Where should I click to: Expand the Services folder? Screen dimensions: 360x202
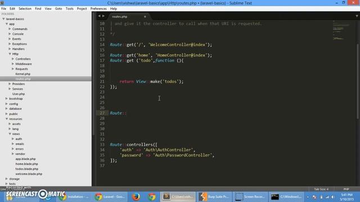[10, 89]
